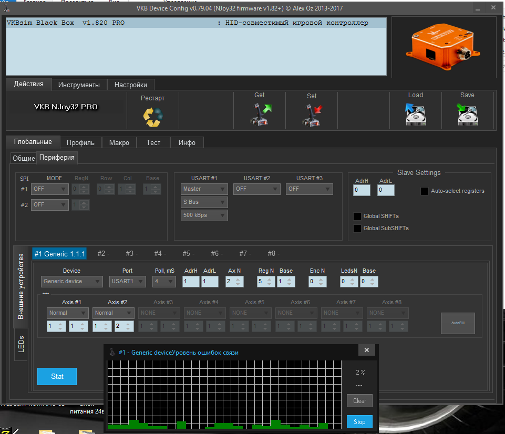
Task: Switch to the Общие sub-tab
Action: click(x=24, y=158)
